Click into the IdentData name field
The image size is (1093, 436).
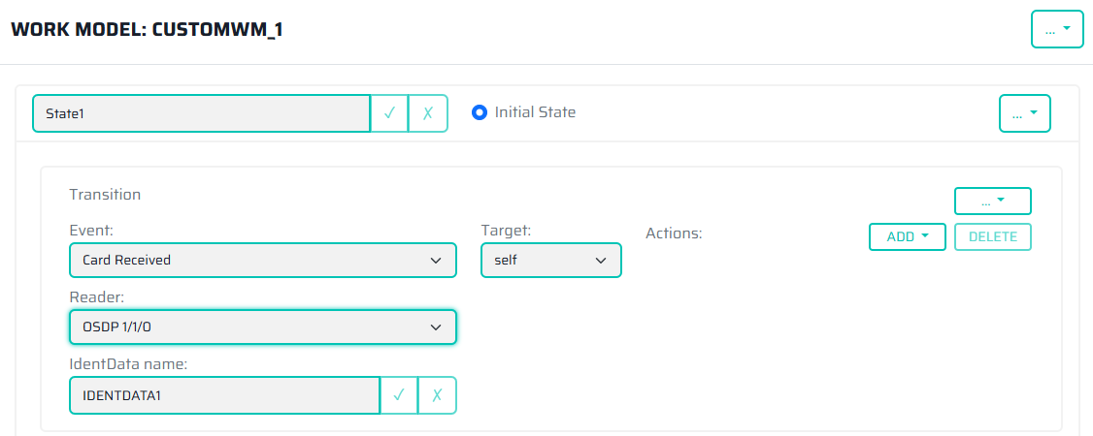click(224, 395)
